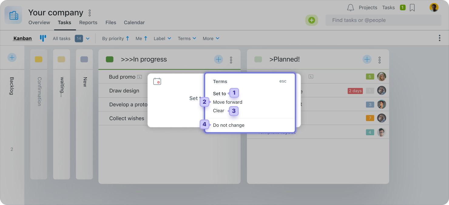Click the 'Find tasks or @people' search field
The height and width of the screenshot is (205, 449).
pos(383,20)
